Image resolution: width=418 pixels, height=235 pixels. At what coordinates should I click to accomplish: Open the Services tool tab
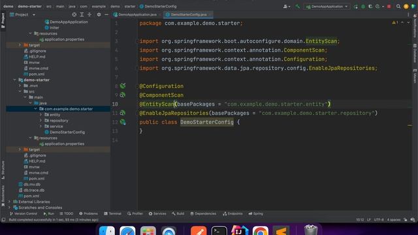click(157, 213)
